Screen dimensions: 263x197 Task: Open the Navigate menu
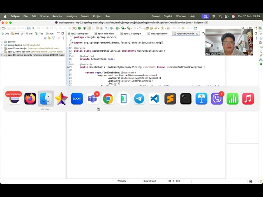[x=72, y=16]
